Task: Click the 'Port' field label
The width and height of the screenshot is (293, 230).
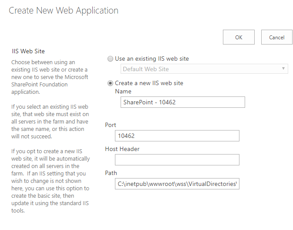Action: point(111,125)
